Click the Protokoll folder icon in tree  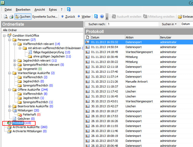click(10, 123)
